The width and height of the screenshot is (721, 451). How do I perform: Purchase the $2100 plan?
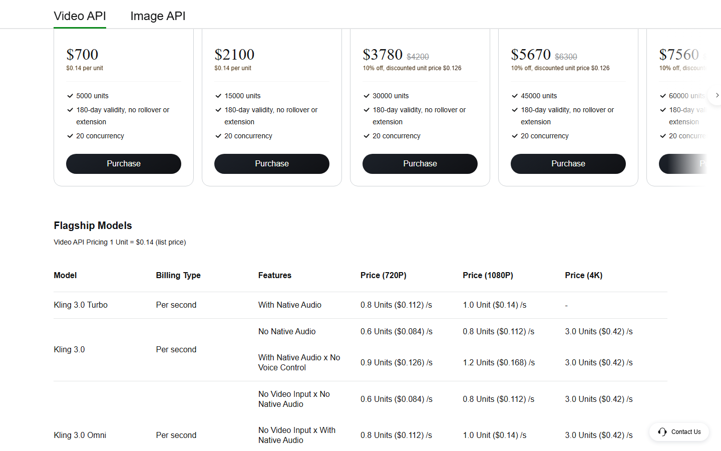pos(272,164)
